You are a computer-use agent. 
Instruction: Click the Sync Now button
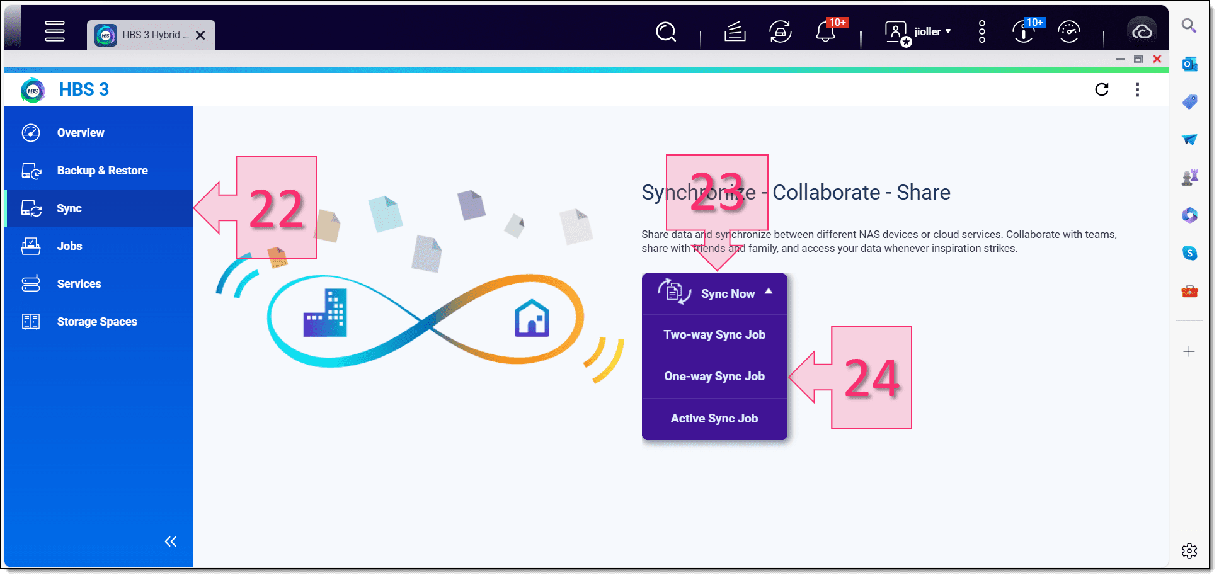(x=714, y=293)
